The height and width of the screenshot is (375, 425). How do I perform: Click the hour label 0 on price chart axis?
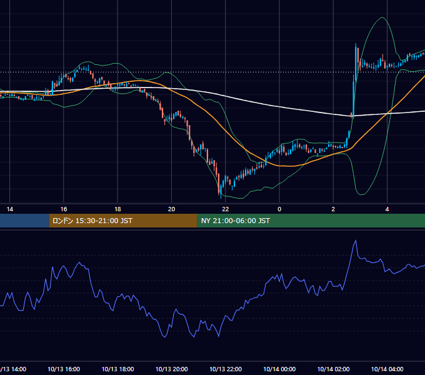click(x=279, y=209)
